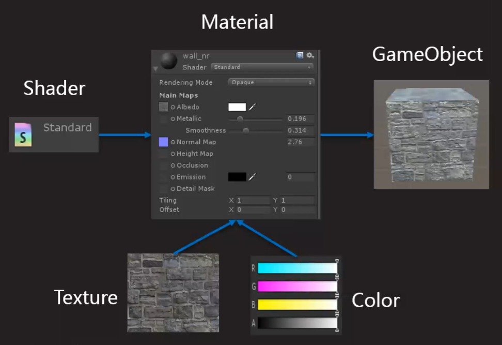Screen dimensions: 502x345
Task: Click the white Albedo color swatch
Action: click(x=237, y=107)
